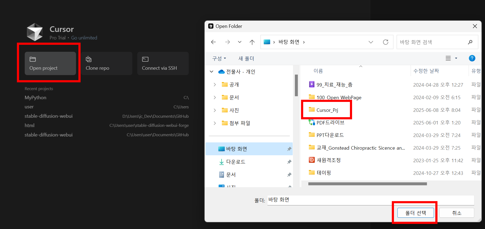The image size is (485, 229).
Task: Click the PDF드라이브 sync icon
Action: click(x=312, y=122)
